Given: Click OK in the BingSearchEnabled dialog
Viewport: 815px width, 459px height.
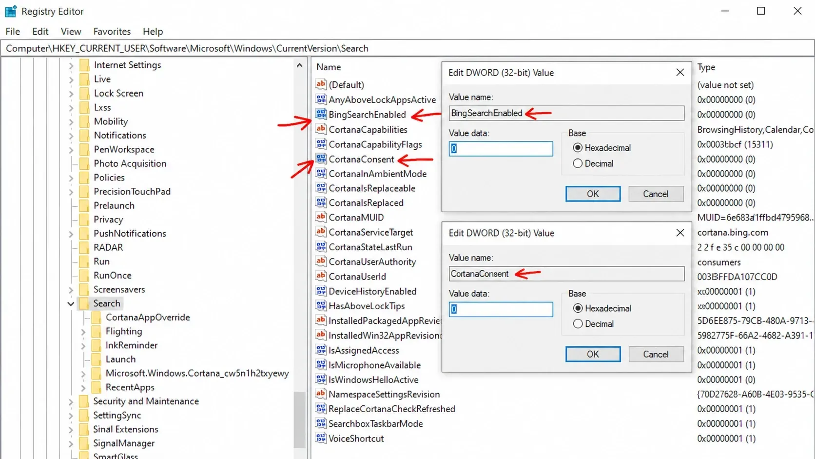Looking at the screenshot, I should pyautogui.click(x=593, y=194).
